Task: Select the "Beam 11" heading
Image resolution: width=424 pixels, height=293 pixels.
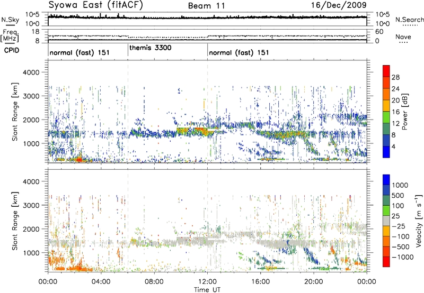Action: click(x=207, y=6)
